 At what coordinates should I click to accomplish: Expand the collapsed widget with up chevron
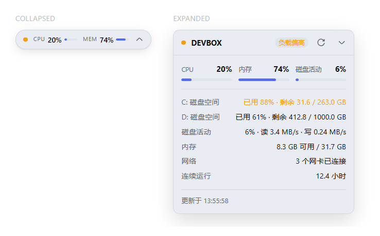point(140,40)
